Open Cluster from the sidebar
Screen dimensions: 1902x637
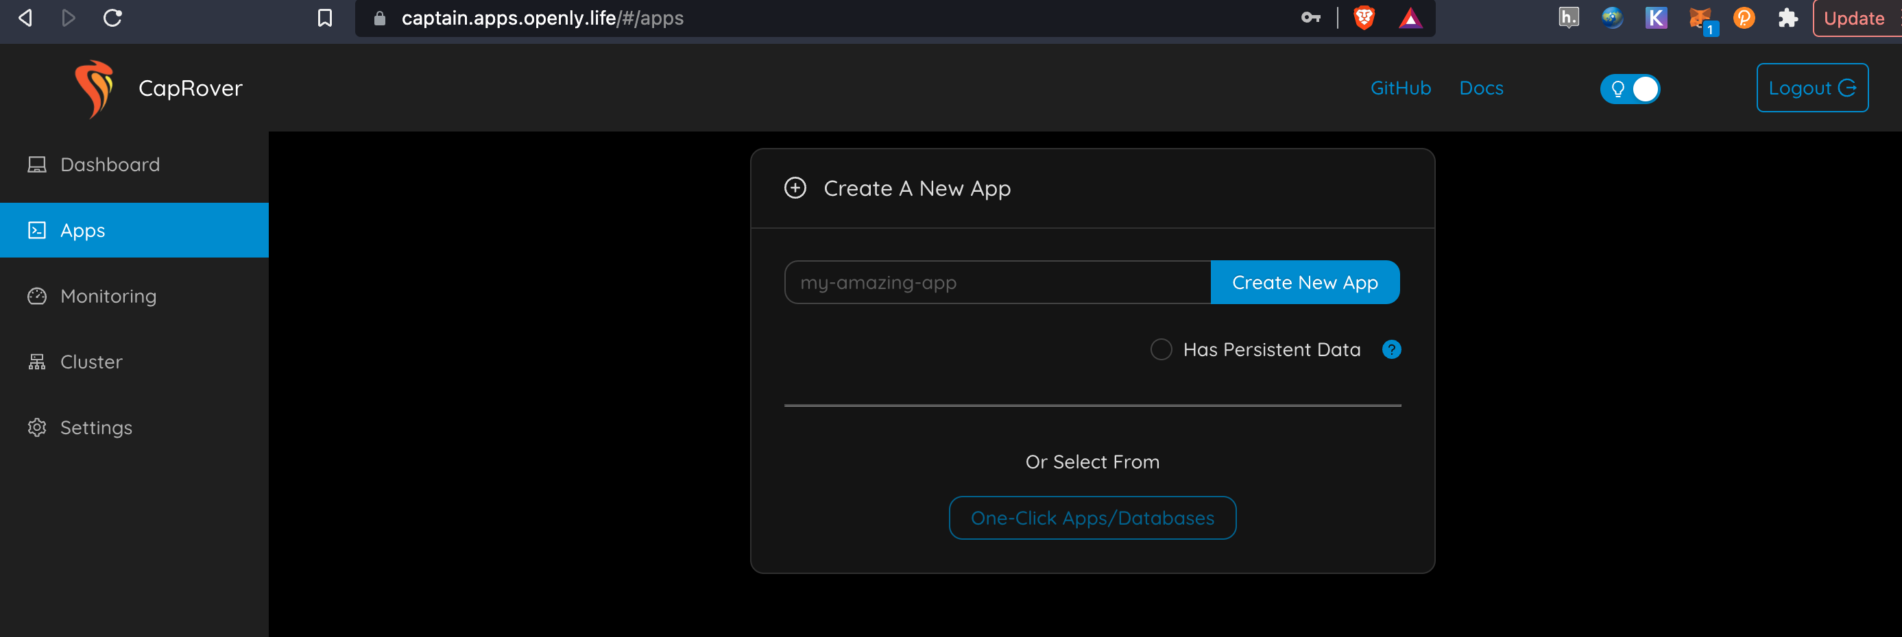click(92, 362)
